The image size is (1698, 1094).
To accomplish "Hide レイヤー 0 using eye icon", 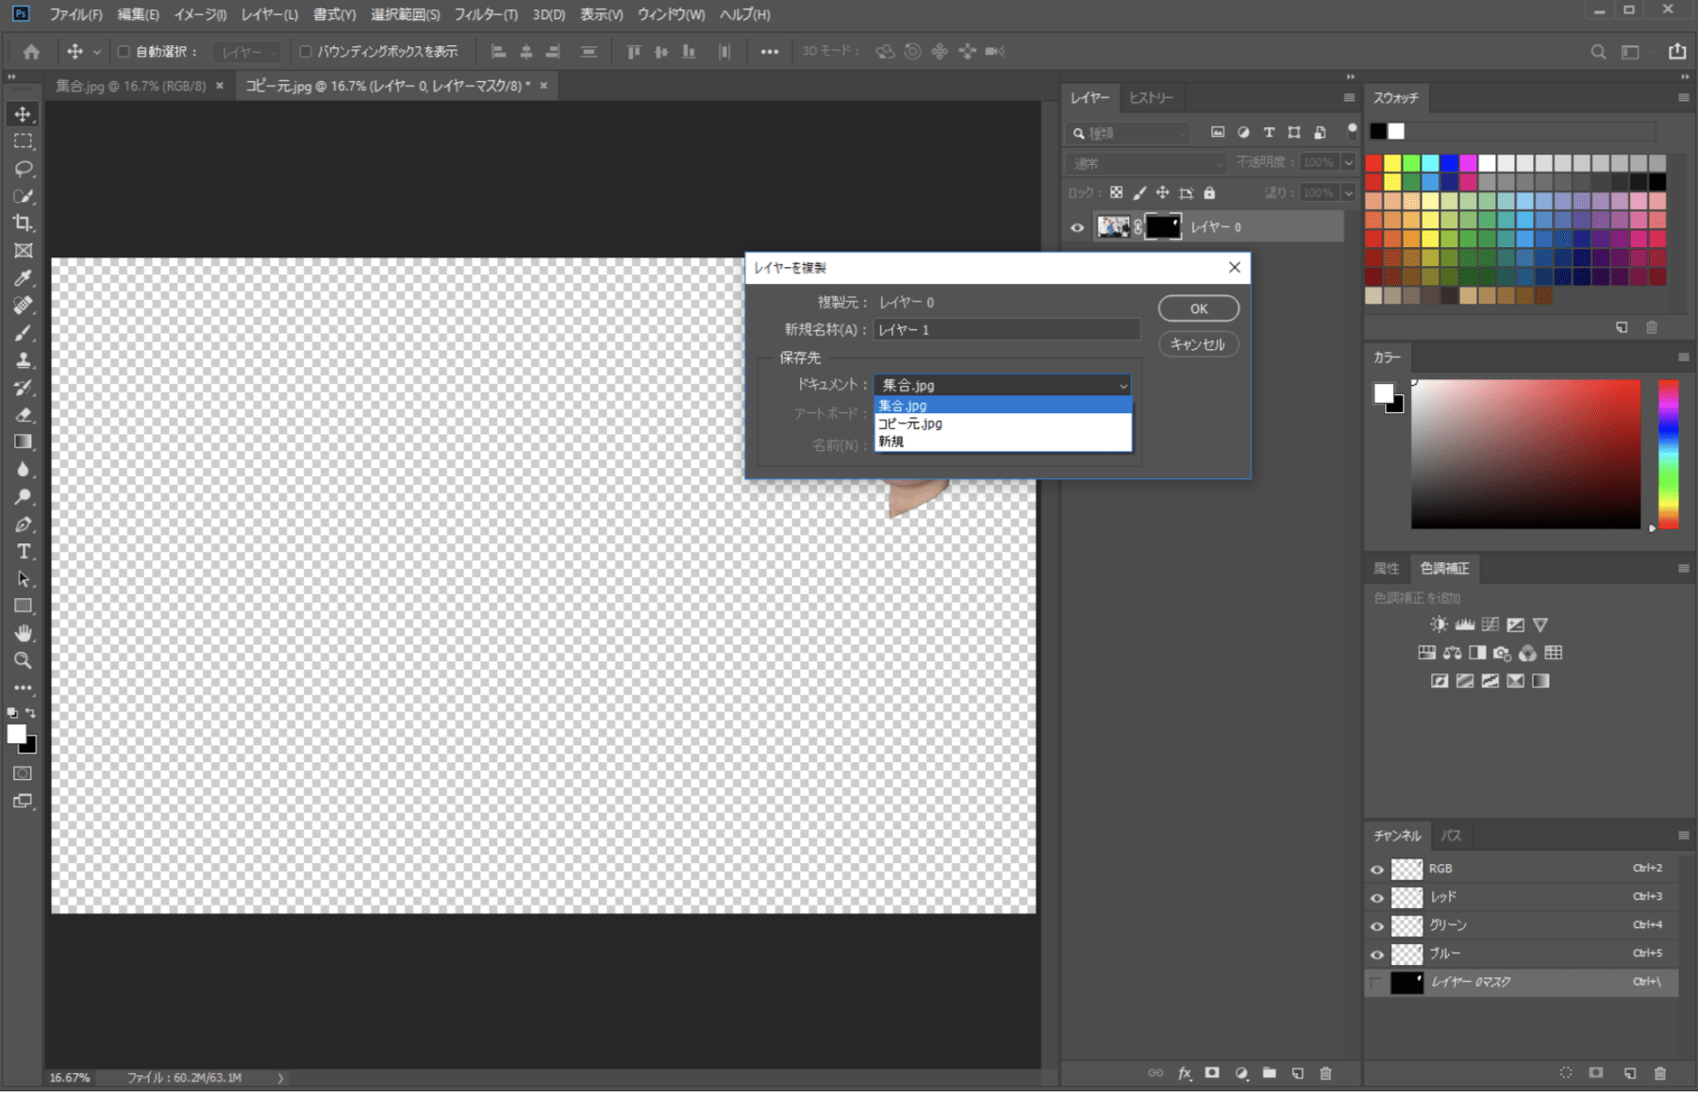I will tap(1077, 227).
